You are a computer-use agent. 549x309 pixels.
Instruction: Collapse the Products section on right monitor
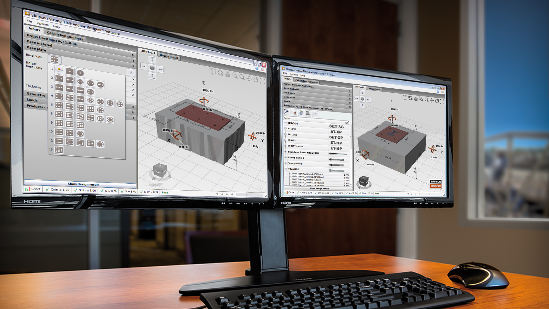pos(350,111)
